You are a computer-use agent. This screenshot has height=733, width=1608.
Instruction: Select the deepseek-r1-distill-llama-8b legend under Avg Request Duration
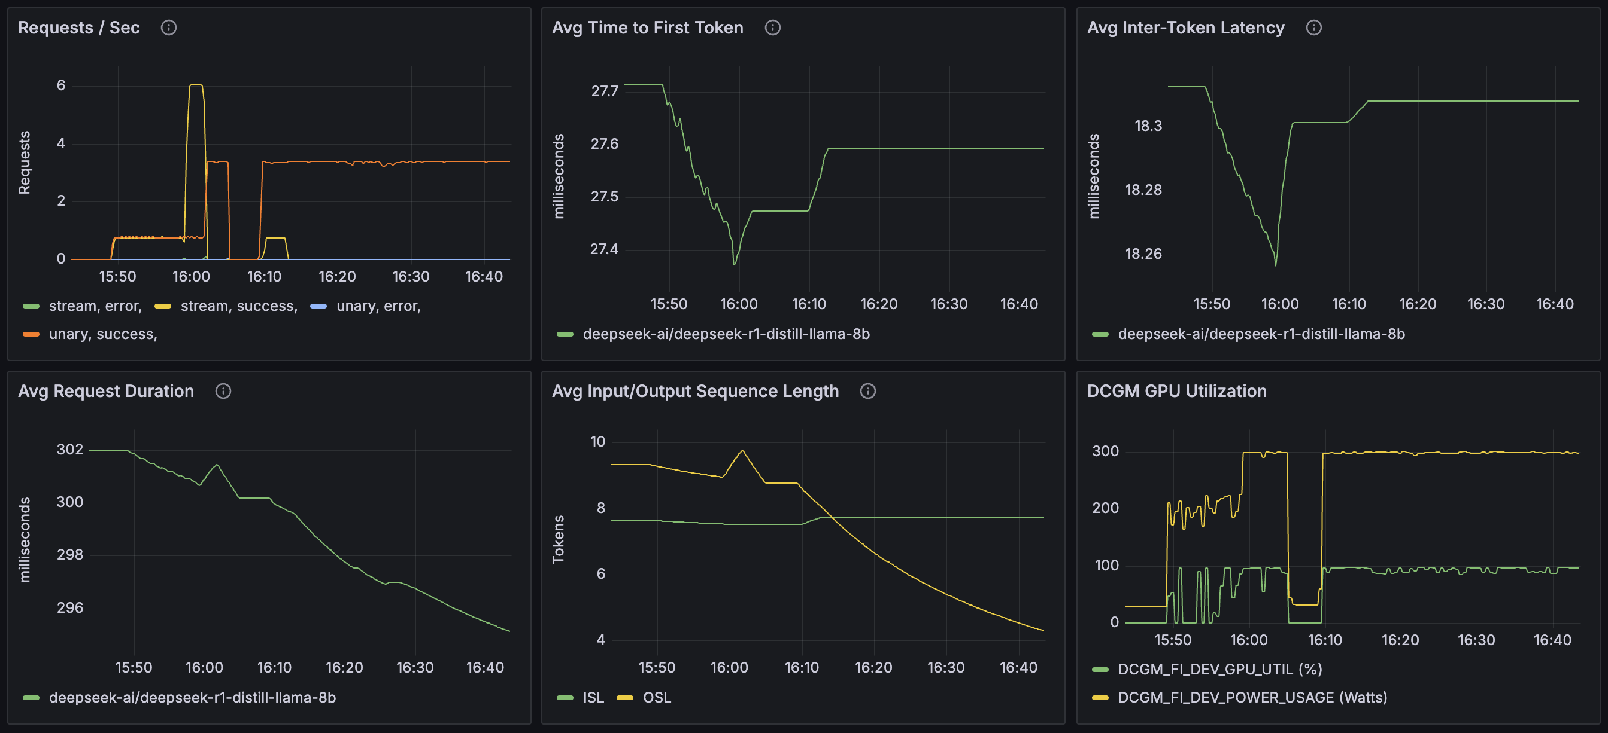193,698
